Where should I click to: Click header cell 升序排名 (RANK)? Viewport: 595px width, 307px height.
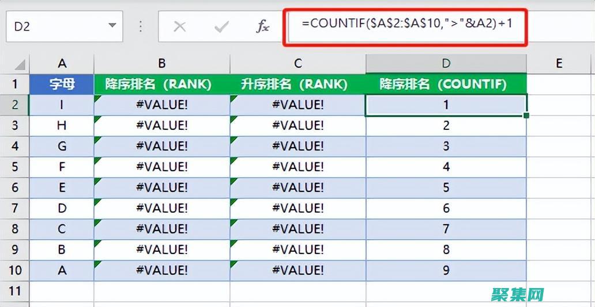click(x=297, y=84)
